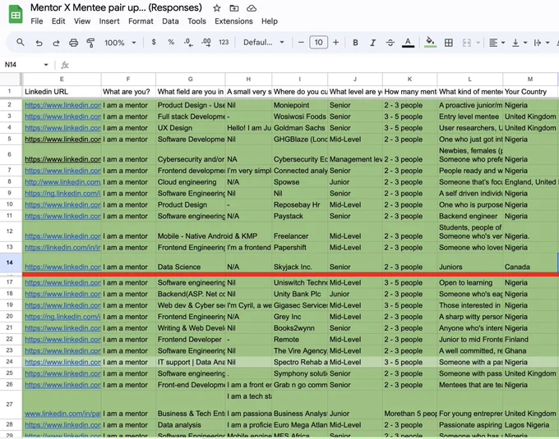Open the LinkedIn link in row 14
Viewport: 559px width, 439px height.
click(x=62, y=267)
